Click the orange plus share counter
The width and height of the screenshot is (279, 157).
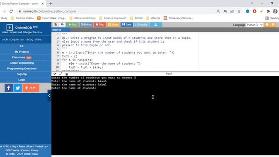(31, 88)
